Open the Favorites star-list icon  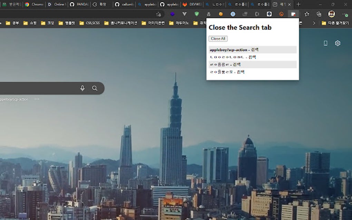(307, 14)
